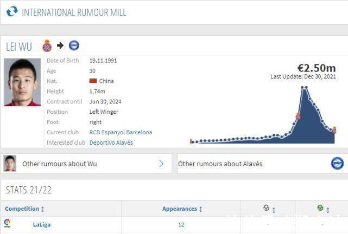348x234 pixels.
Task: Sort by green assists ball icon column
Action: tap(323, 209)
